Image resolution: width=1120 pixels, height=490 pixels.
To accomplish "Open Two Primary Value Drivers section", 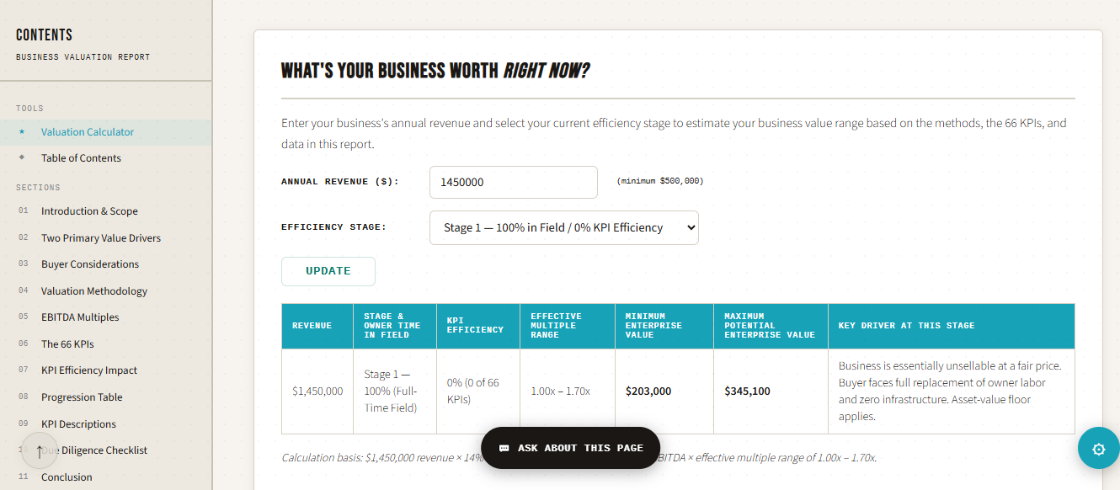I will click(100, 238).
